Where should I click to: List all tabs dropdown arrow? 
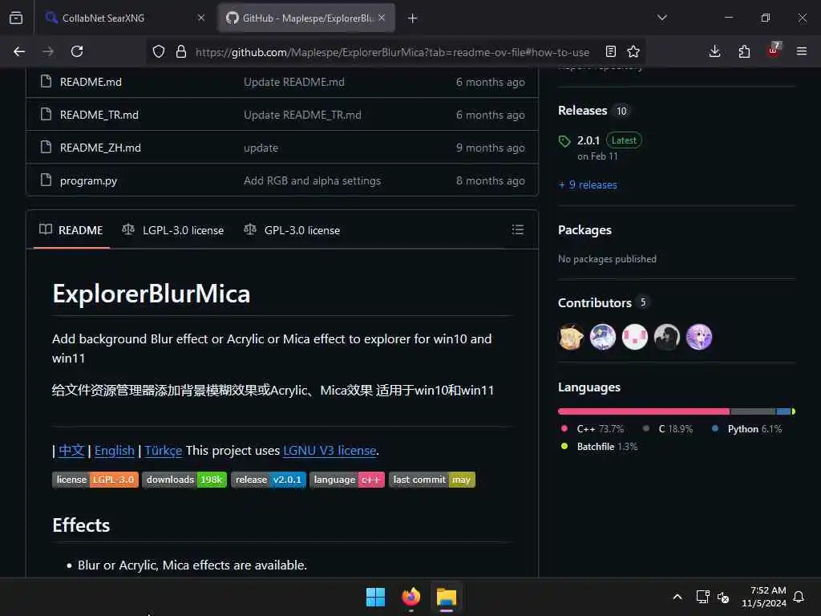click(x=662, y=18)
